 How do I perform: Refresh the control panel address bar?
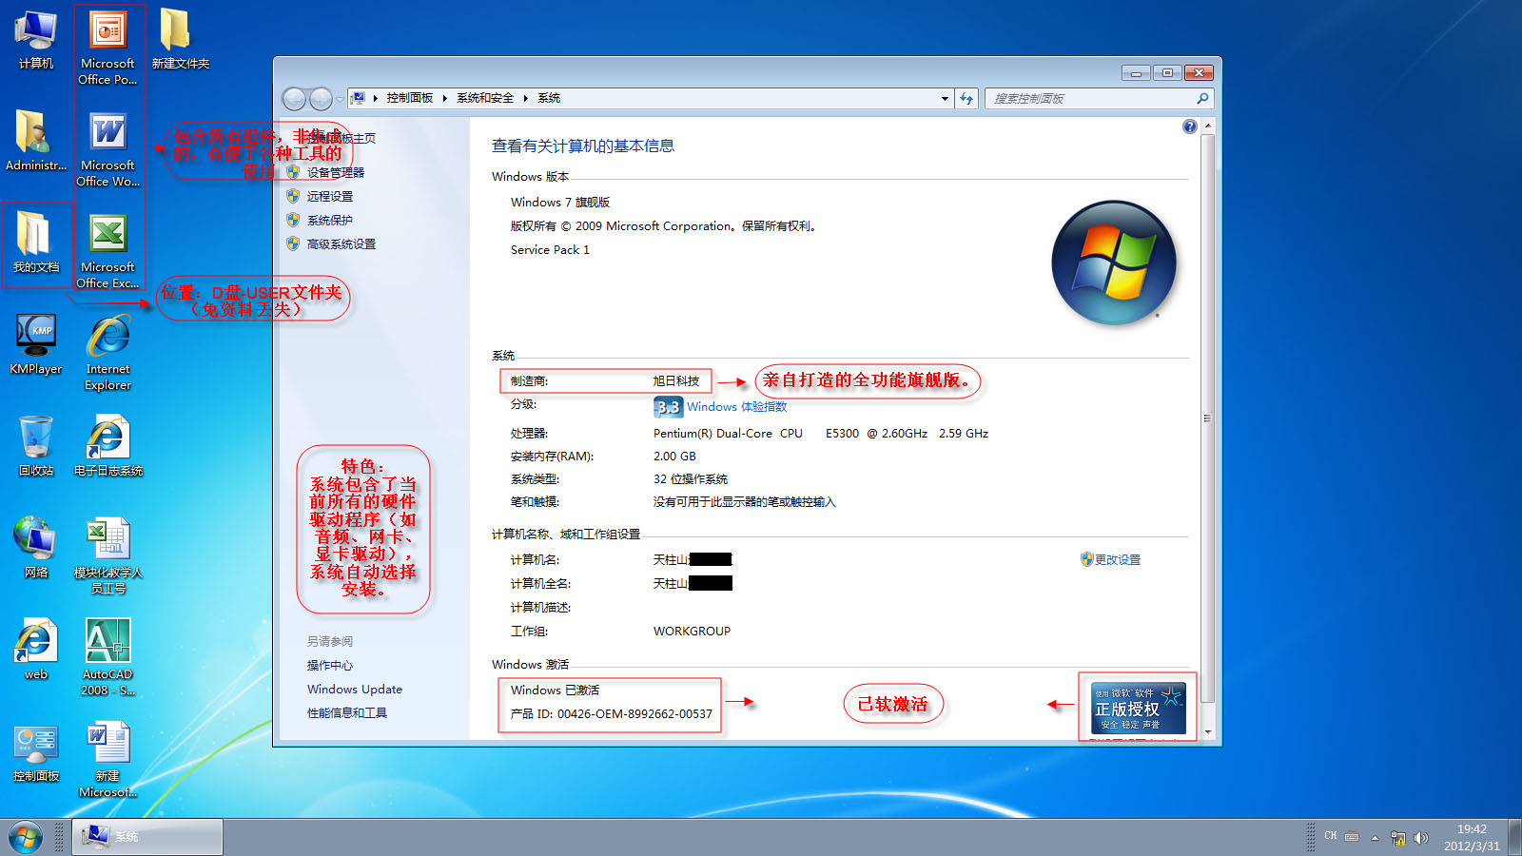click(966, 99)
